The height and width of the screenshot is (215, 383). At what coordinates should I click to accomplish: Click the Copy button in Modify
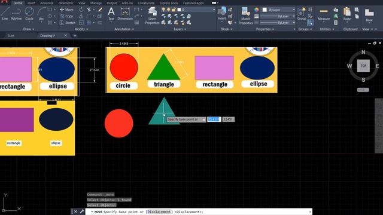click(x=66, y=16)
